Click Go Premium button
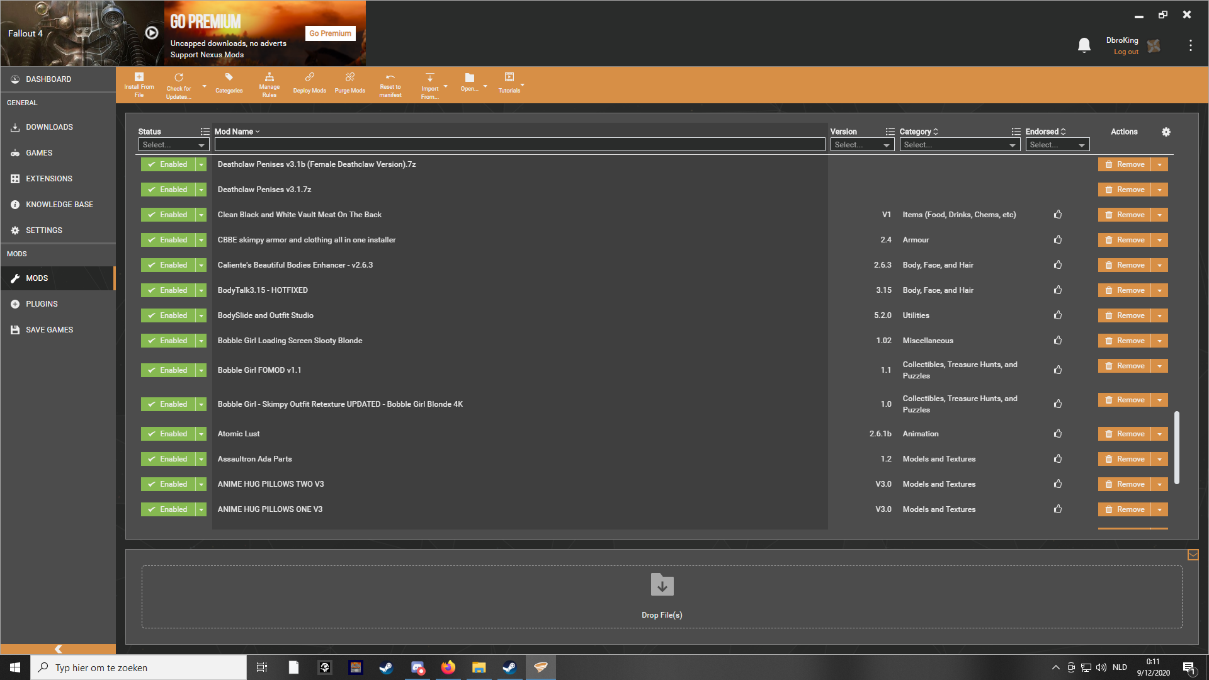The height and width of the screenshot is (680, 1209). click(330, 33)
